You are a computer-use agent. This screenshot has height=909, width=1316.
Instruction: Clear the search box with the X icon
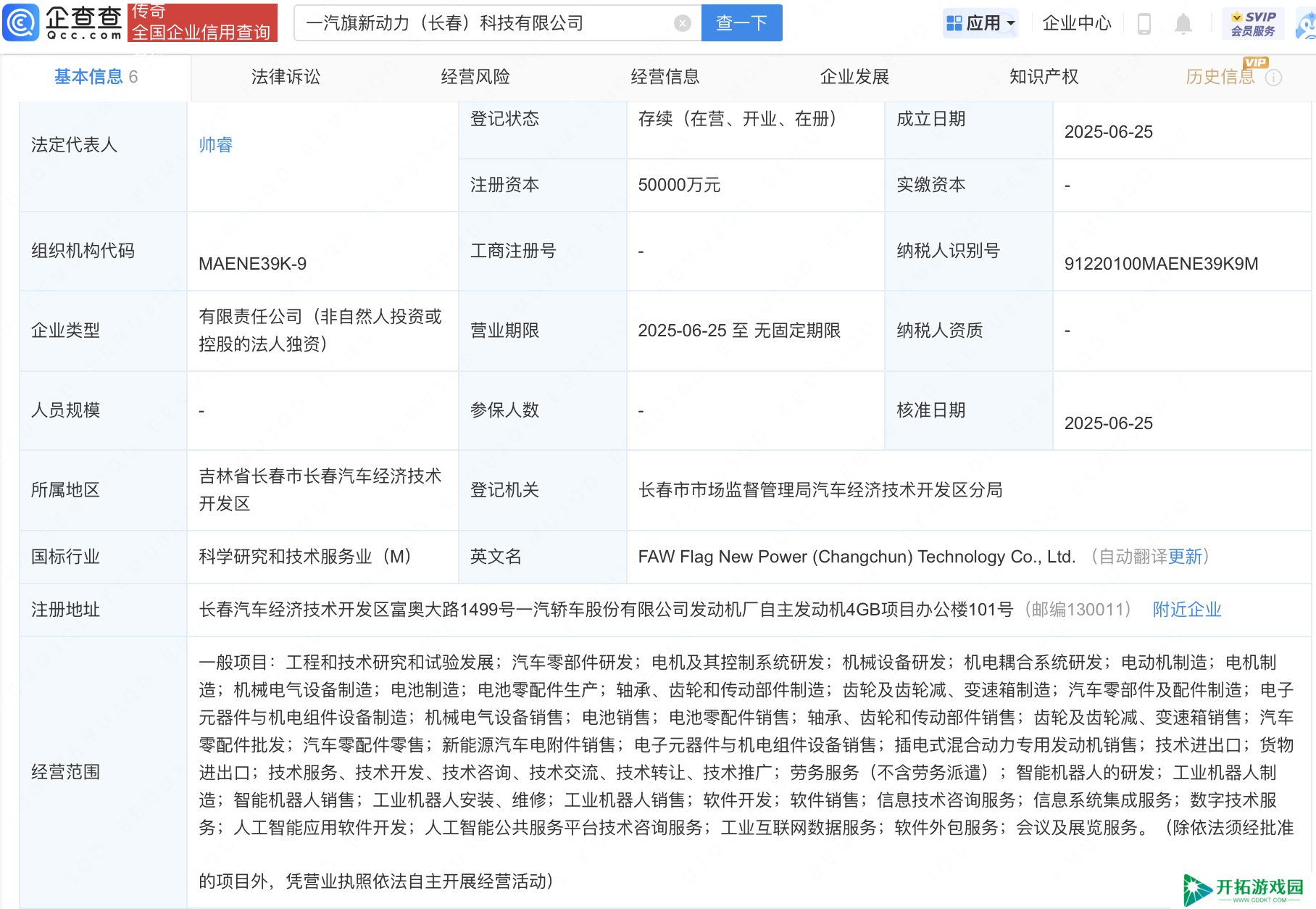[682, 23]
